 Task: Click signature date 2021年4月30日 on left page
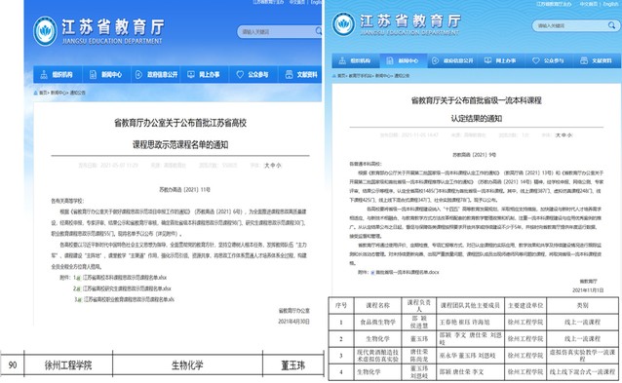tap(293, 322)
